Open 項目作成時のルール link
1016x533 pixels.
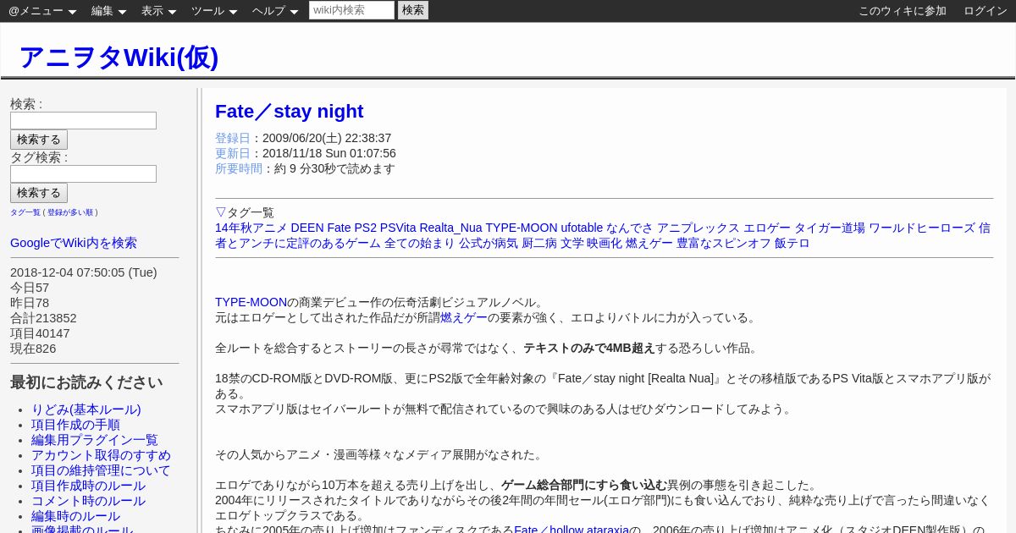(88, 486)
